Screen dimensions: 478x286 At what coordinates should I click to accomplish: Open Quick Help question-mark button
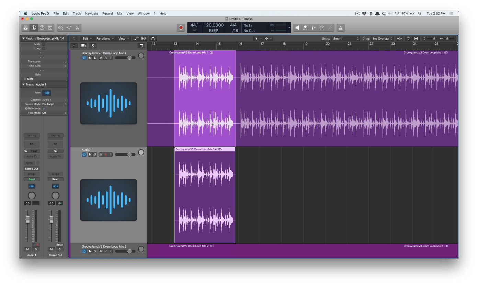click(42, 28)
